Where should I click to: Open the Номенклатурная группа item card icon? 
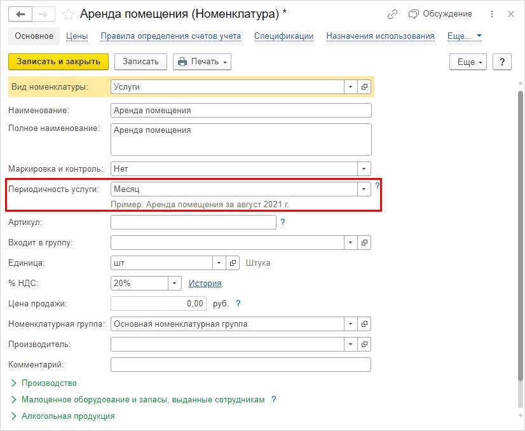[x=364, y=324]
